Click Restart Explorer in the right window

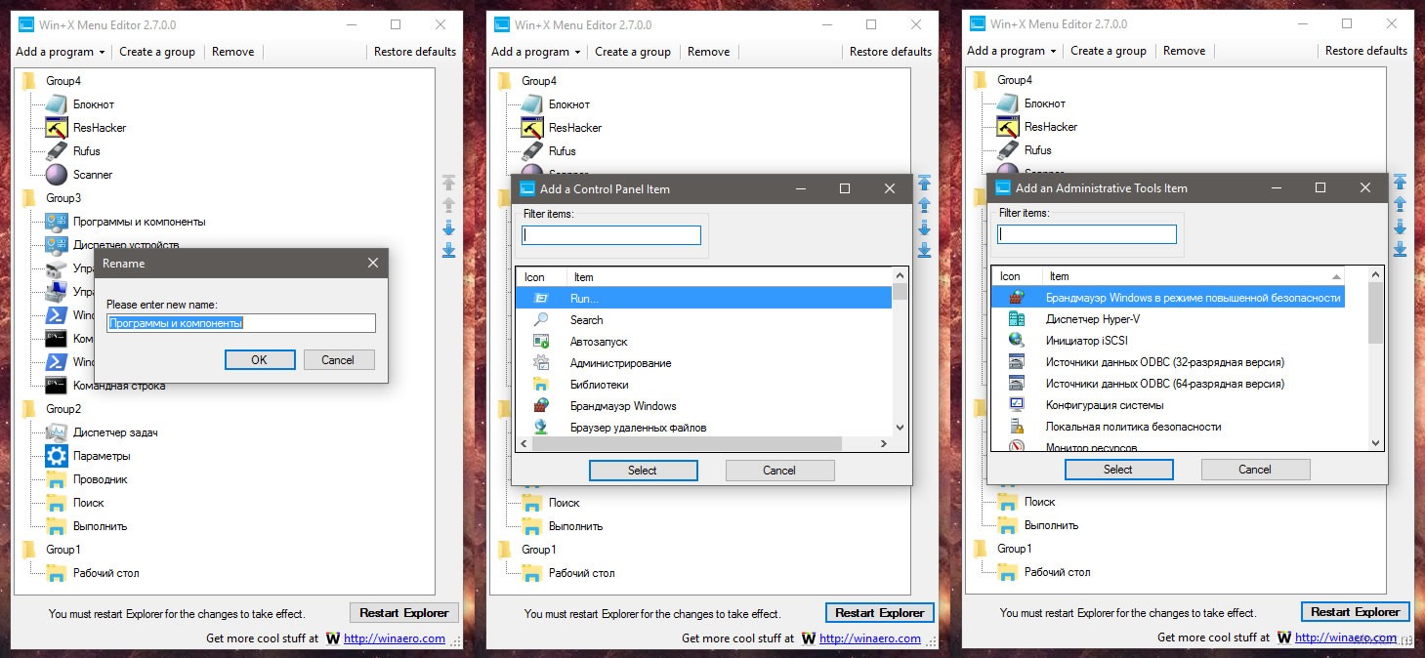1356,612
